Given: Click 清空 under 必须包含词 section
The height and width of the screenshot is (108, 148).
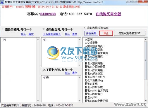Looking at the screenshot, I should (x=75, y=34).
